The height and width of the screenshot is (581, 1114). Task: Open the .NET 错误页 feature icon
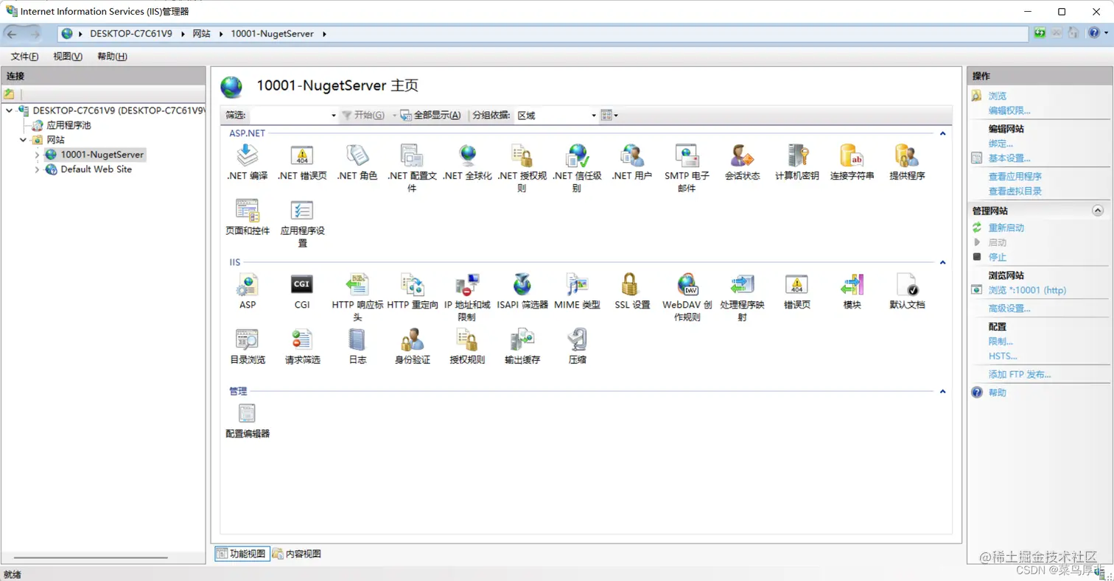click(302, 155)
